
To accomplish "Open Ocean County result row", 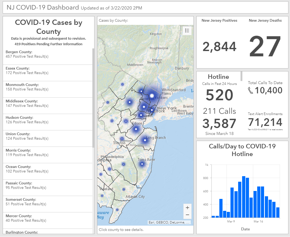I will click(x=48, y=169).
